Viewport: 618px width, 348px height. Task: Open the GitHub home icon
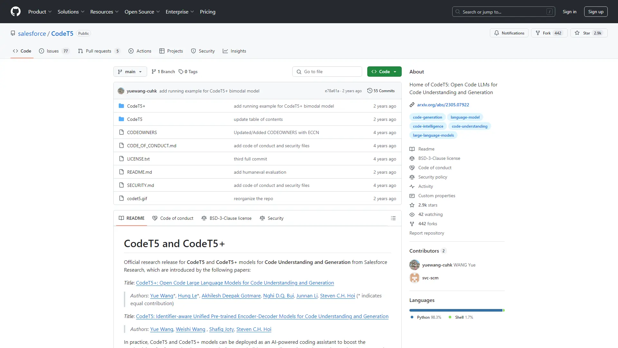coord(15,12)
